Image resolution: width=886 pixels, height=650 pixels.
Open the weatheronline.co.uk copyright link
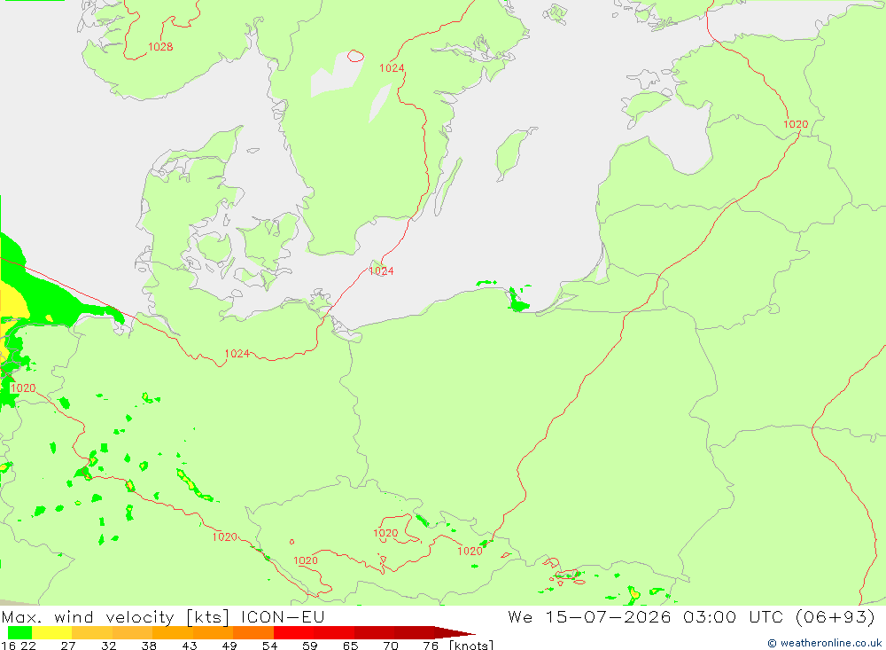[x=824, y=643]
